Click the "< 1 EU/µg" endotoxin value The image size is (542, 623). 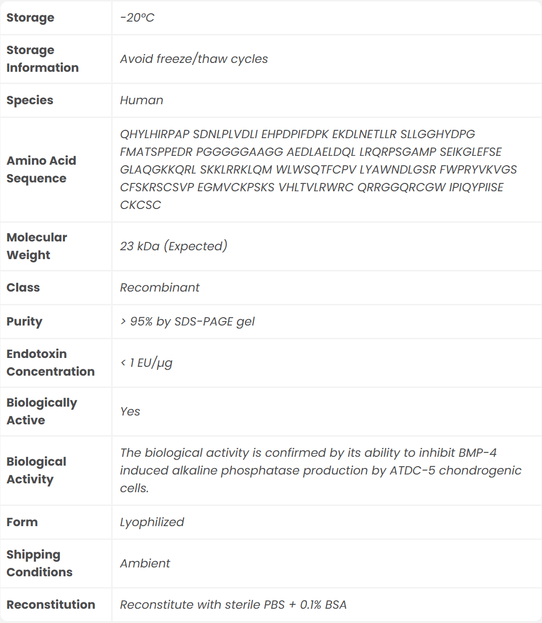(147, 363)
